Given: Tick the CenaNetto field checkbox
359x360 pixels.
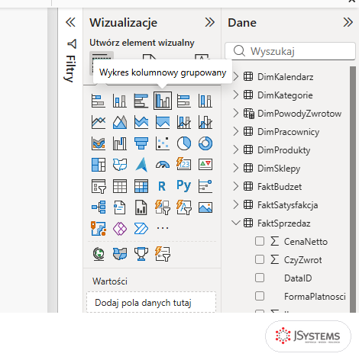Looking at the screenshot, I should (x=260, y=241).
